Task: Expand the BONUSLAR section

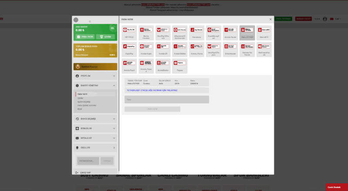Action: tap(95, 128)
